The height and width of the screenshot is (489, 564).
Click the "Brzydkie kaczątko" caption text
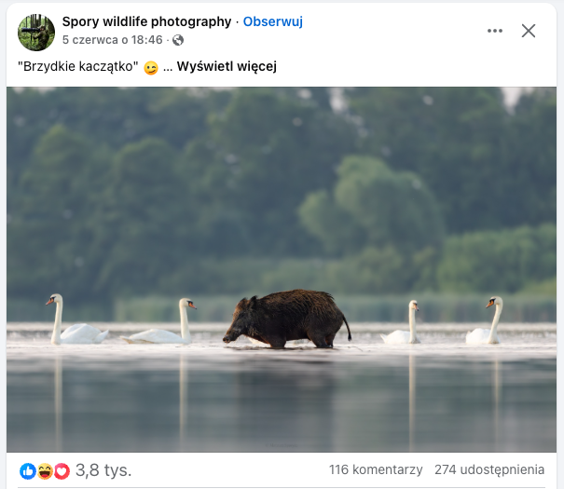(77, 66)
